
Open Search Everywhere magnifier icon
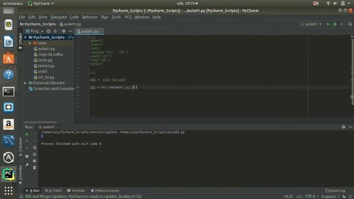tap(350, 24)
